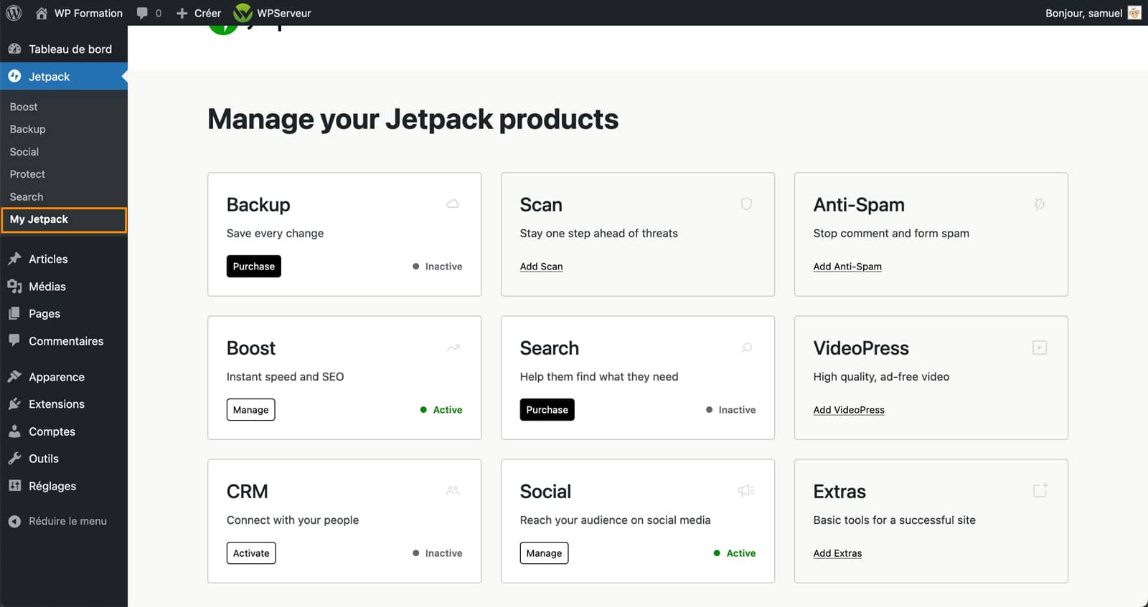Screen dimensions: 1148x607
Task: Open the Réglages menu
Action: [52, 486]
